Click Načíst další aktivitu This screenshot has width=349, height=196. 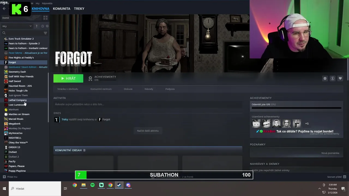[148, 131]
